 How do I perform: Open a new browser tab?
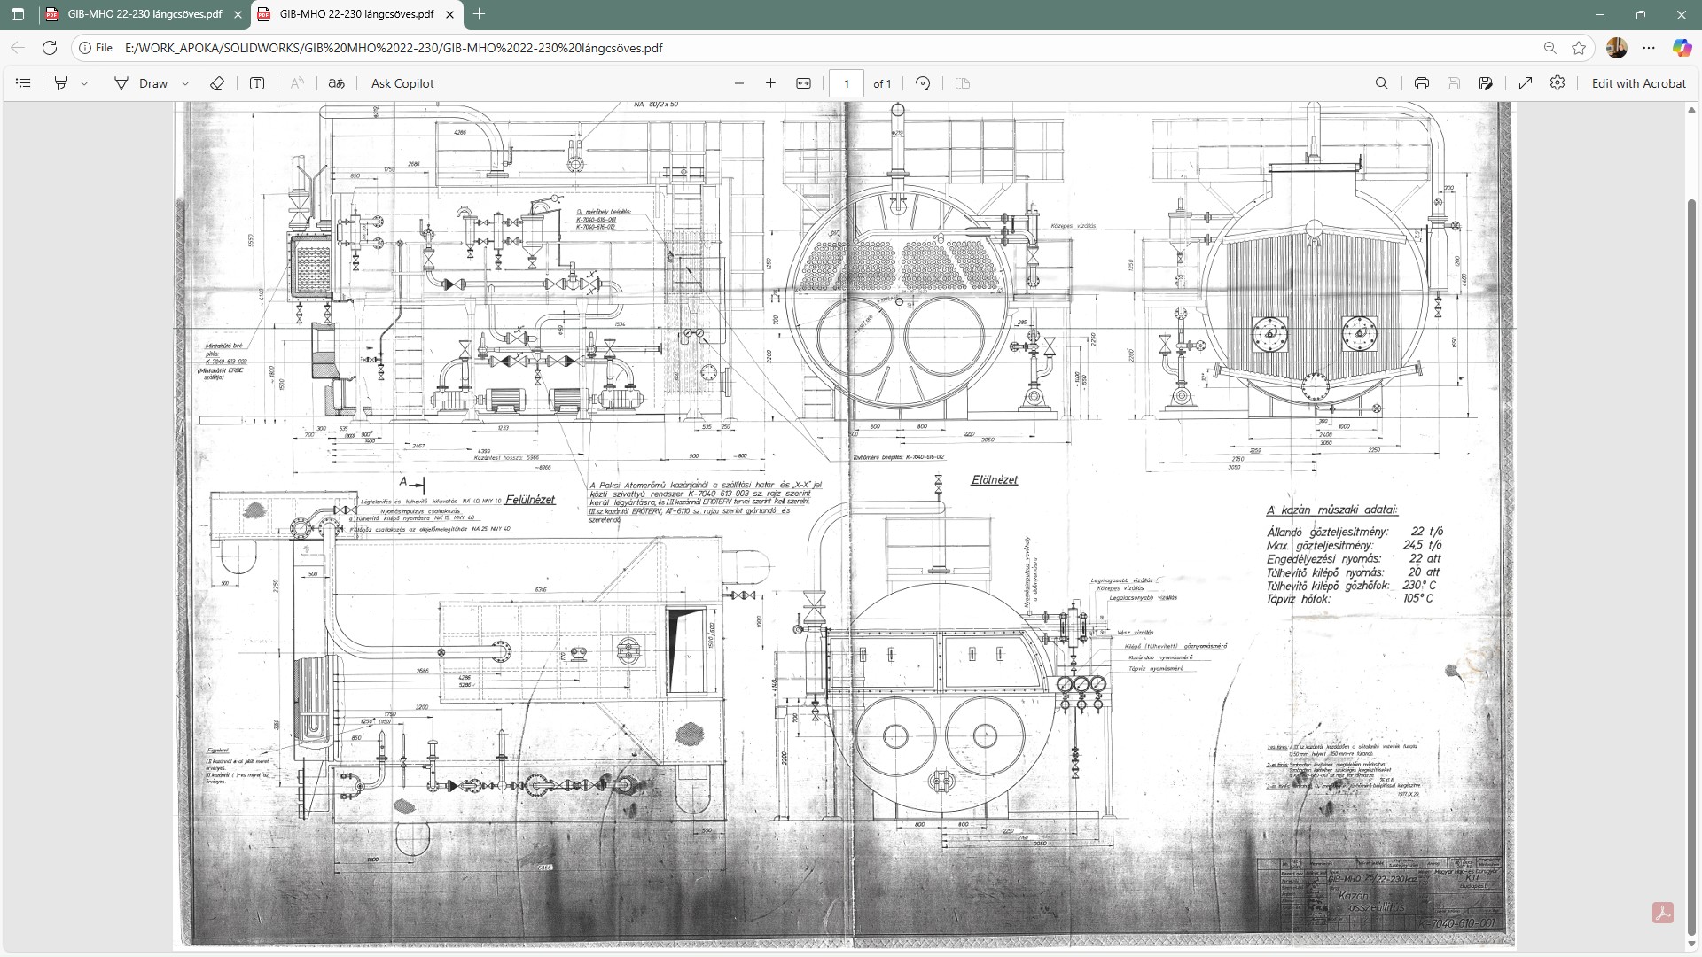(x=480, y=14)
